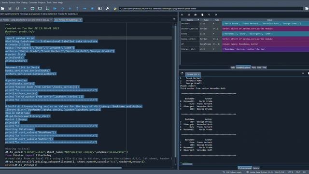The height and width of the screenshot is (174, 309).
Task: Select the IPython console bottom tab
Action: [245, 168]
